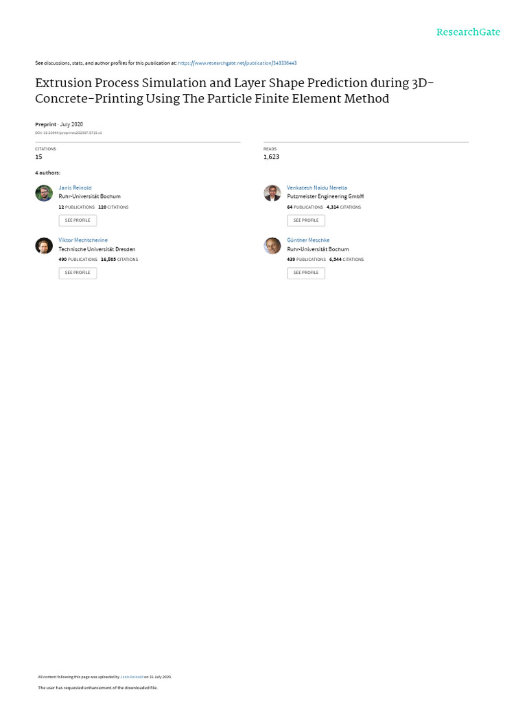Click the DOI preprint identifier text
Screen dimensions: 527x703
[x=69, y=132]
